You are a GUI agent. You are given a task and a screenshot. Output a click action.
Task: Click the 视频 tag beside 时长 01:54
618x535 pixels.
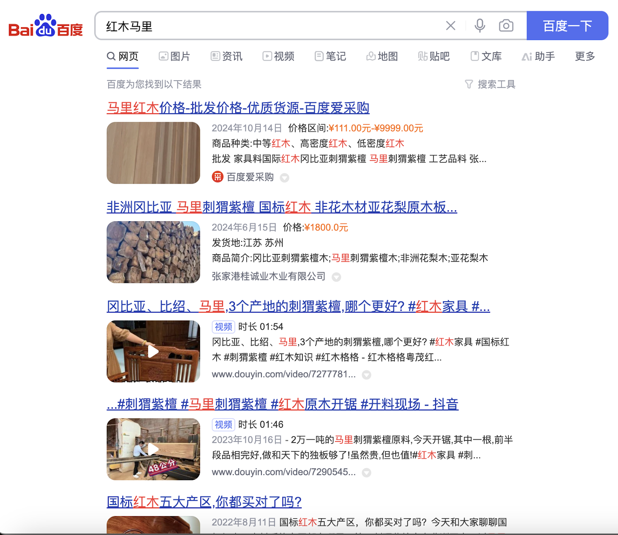tap(223, 327)
